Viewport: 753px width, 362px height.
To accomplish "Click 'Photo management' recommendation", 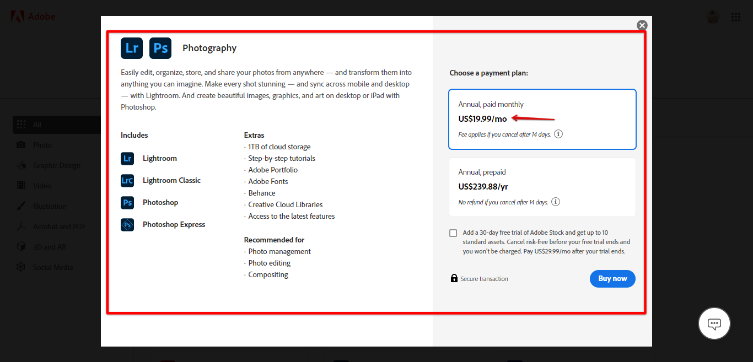I will click(x=279, y=252).
